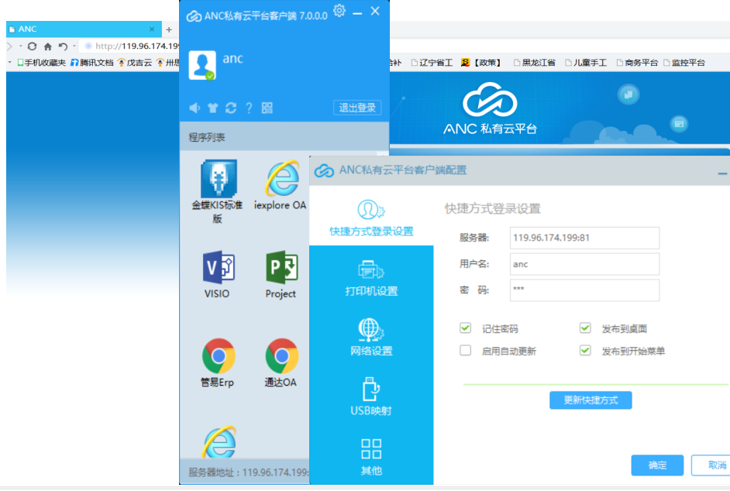The height and width of the screenshot is (491, 730).
Task: Open 商务平台 bookmark
Action: [637, 63]
